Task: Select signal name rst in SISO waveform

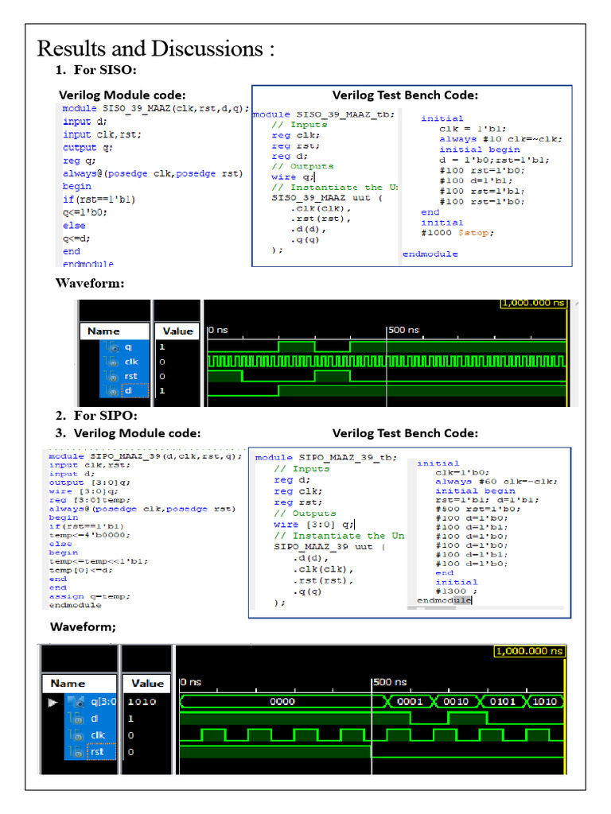Action: click(x=131, y=376)
